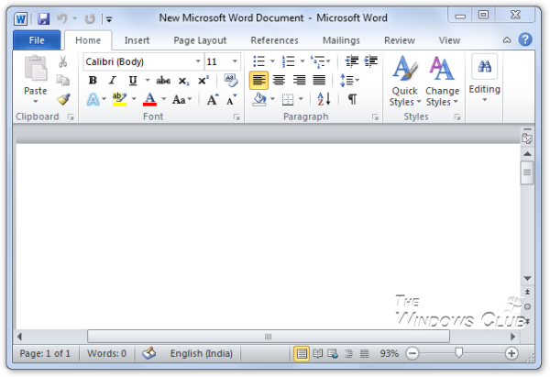Toggle Underline formatting

click(133, 81)
